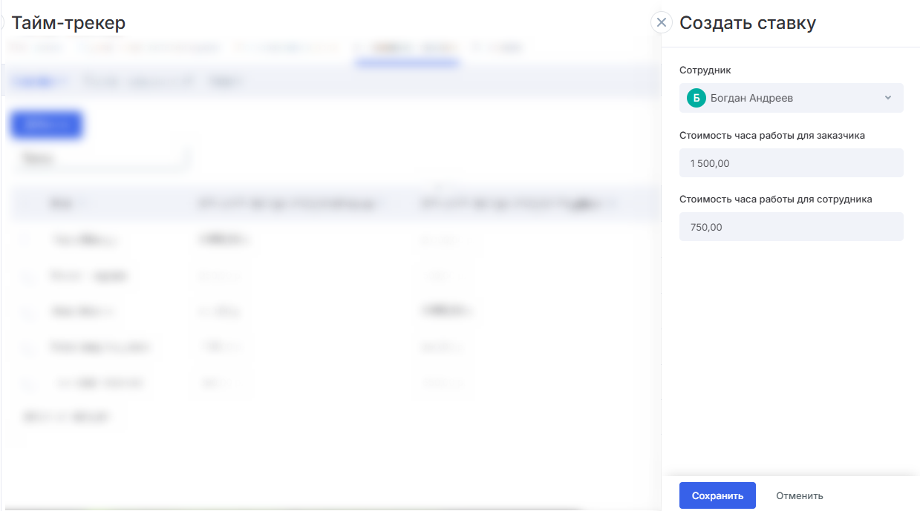Click the Сотрудник field label
The width and height of the screenshot is (920, 511).
[705, 70]
